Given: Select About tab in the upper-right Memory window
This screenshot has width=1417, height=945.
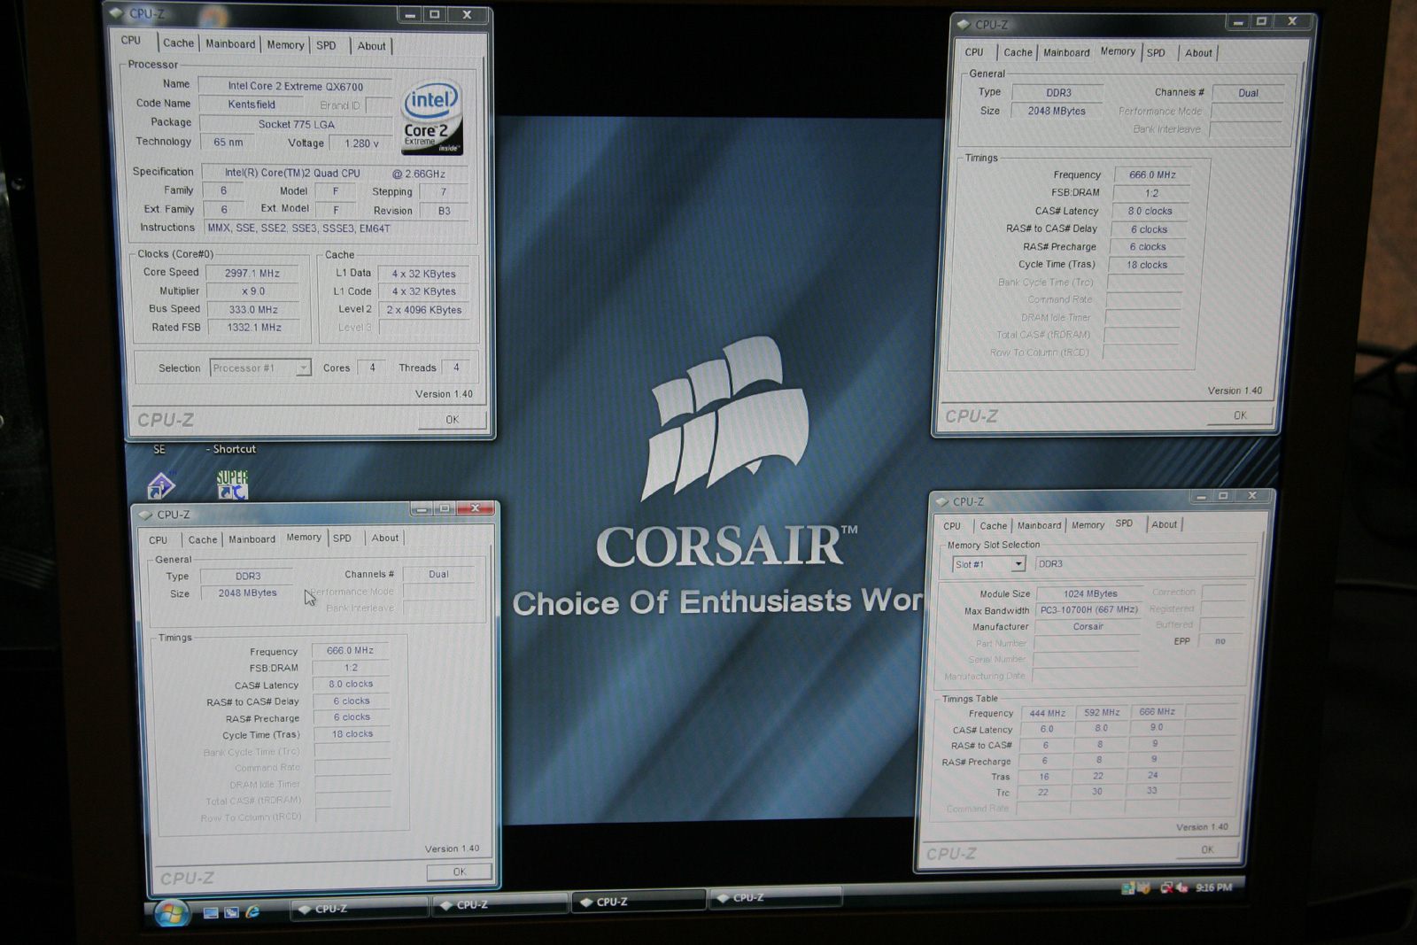Looking at the screenshot, I should point(1198,53).
